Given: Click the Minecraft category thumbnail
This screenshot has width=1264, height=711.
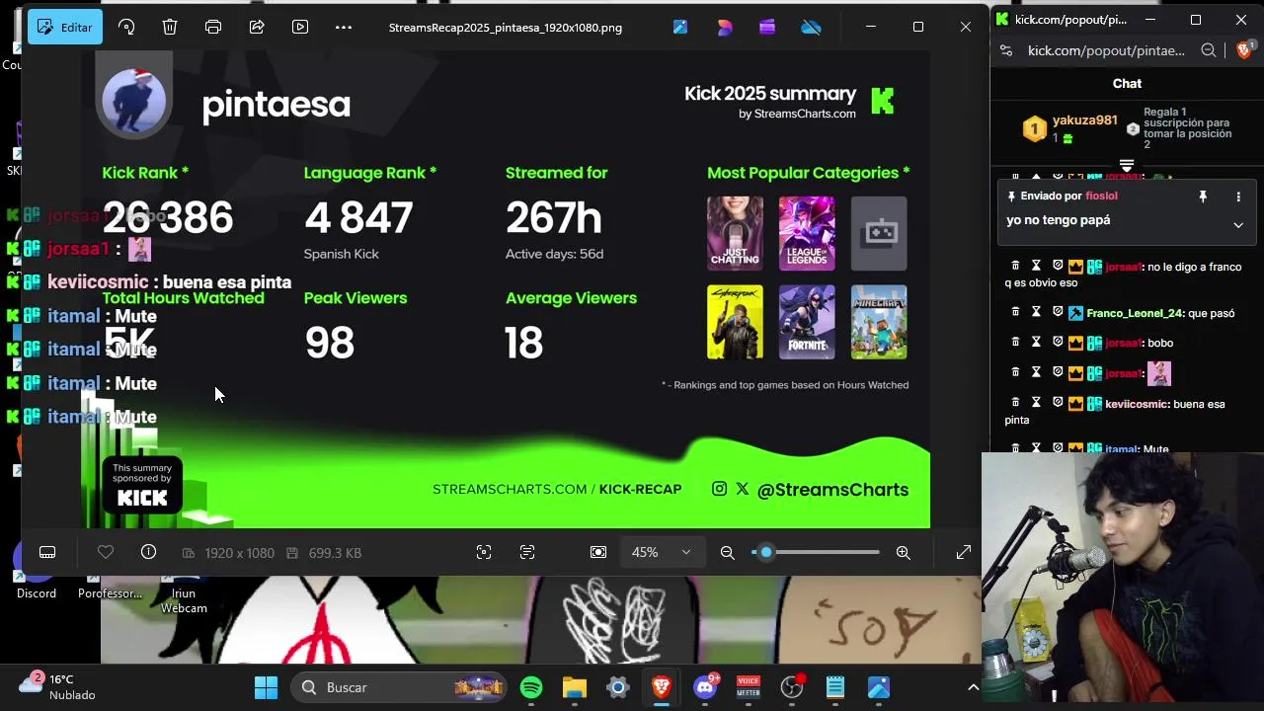Looking at the screenshot, I should [879, 322].
